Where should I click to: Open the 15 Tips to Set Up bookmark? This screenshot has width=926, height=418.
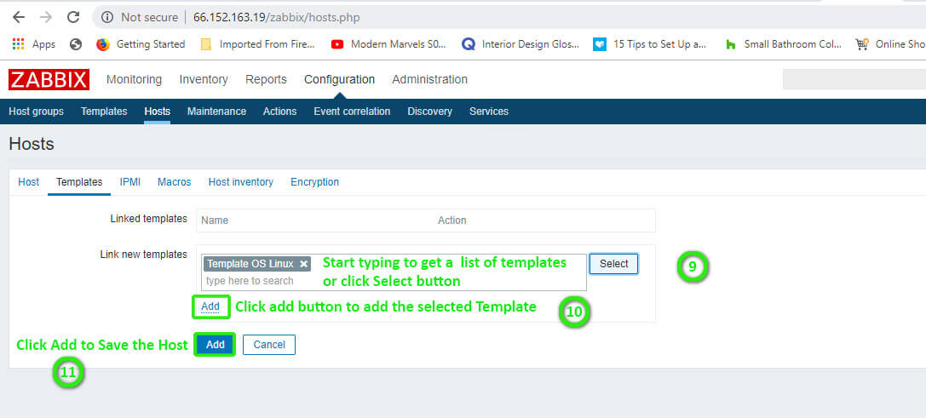650,44
